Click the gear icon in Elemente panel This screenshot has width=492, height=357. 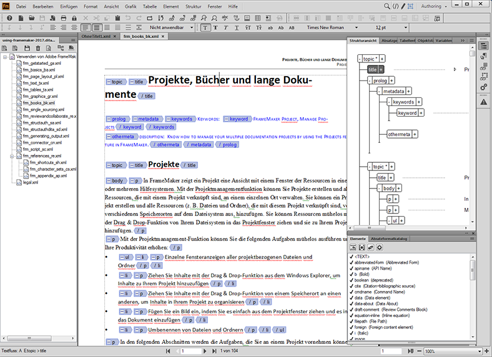tap(380, 248)
